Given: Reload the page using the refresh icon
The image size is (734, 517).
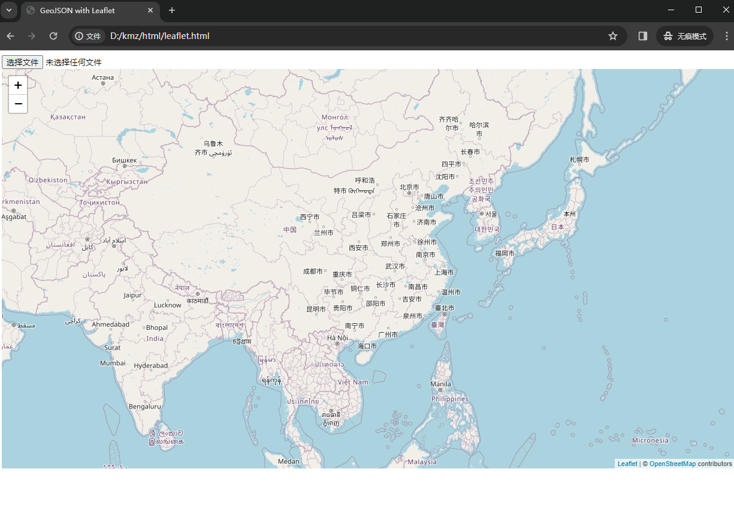Looking at the screenshot, I should click(53, 36).
